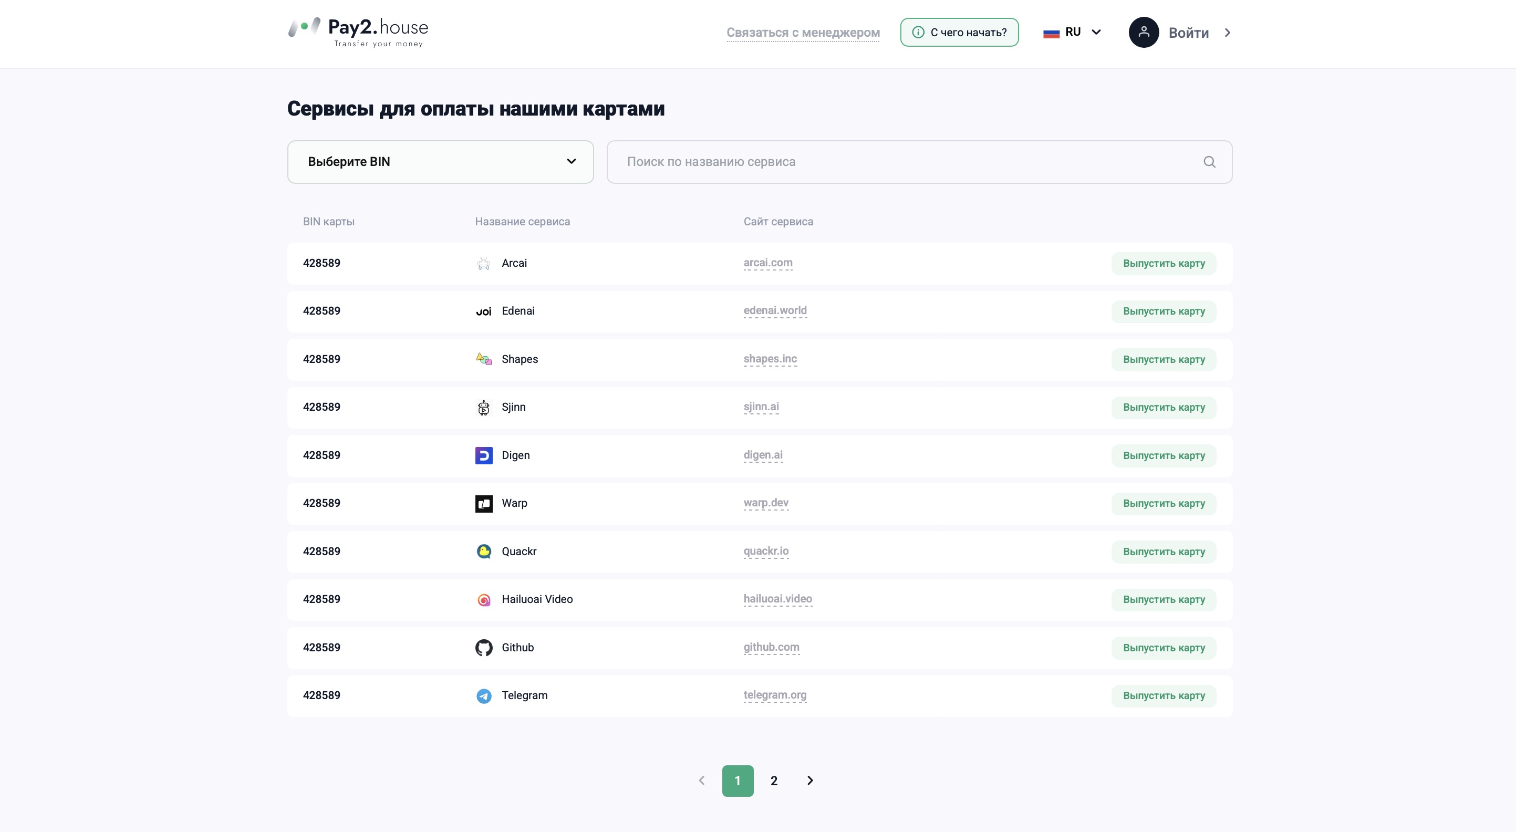Open the telegram.org link

coord(774,695)
